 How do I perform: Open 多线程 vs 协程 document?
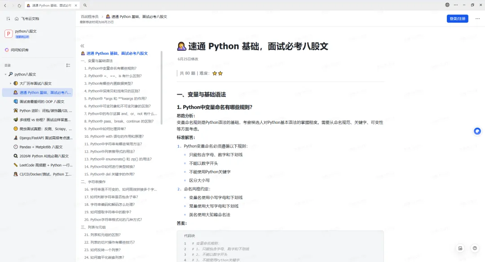tap(45, 120)
